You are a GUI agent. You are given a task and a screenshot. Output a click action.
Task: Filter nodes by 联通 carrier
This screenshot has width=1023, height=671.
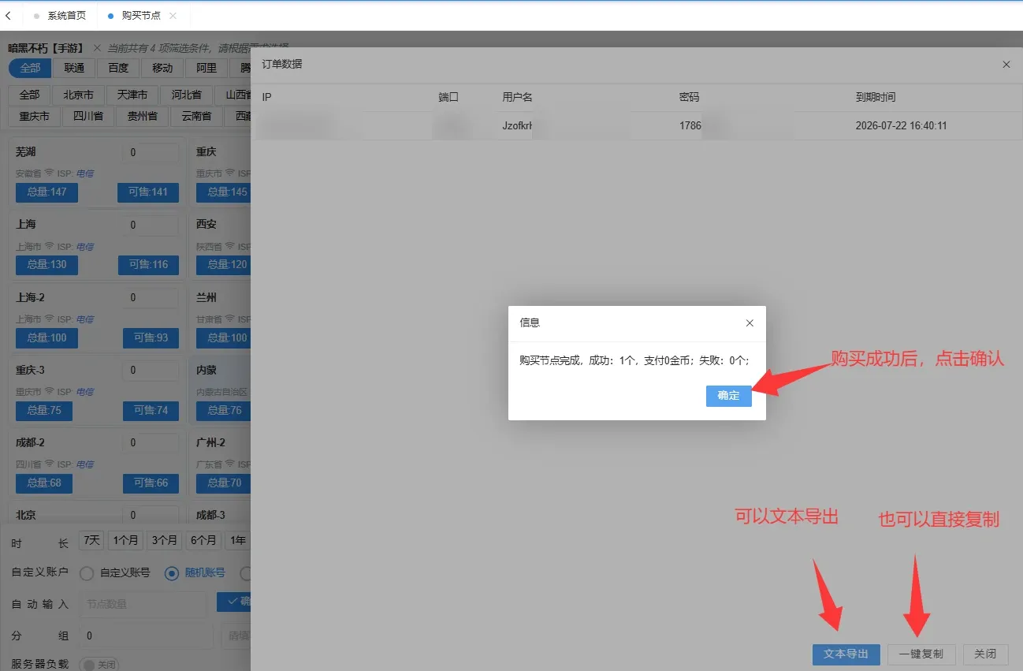point(75,68)
